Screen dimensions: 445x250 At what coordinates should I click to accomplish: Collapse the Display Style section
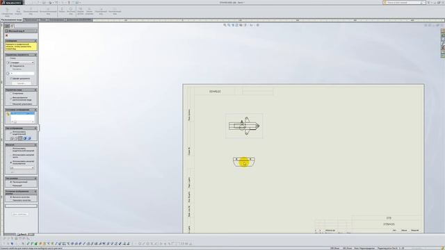35,128
